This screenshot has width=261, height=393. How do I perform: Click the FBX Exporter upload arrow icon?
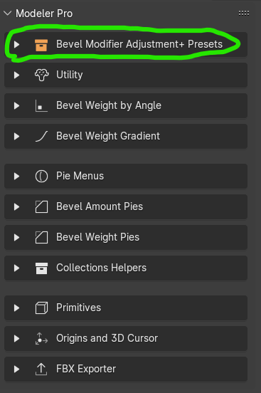41,369
